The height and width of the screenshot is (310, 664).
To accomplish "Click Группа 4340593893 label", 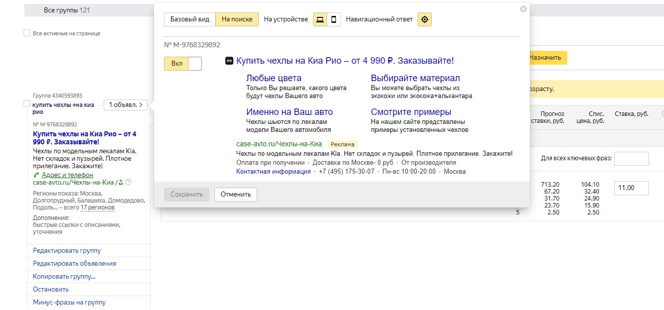I will tap(58, 96).
